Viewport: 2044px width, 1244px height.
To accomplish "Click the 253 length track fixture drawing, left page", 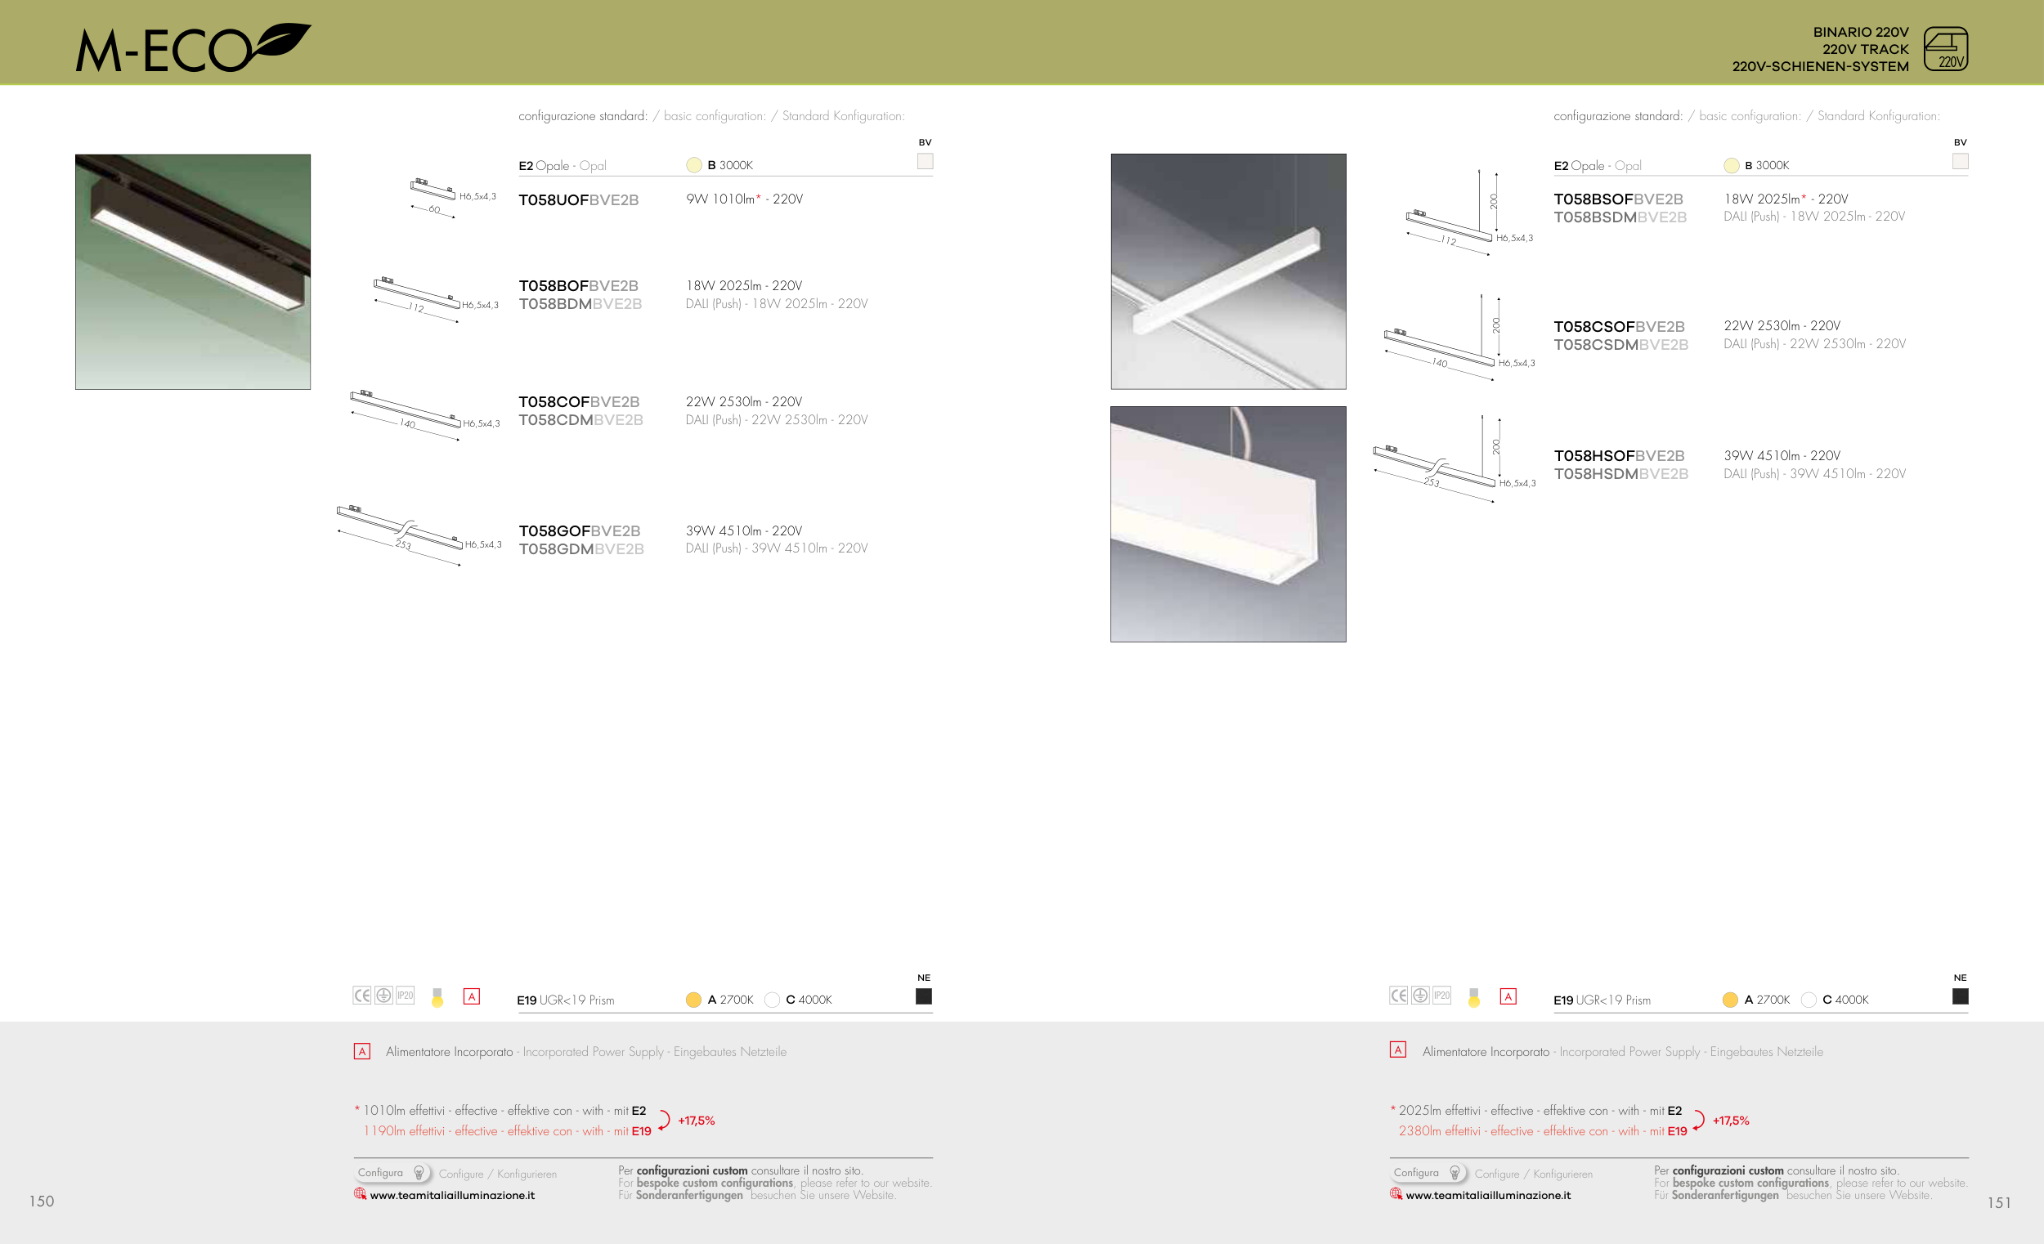I will [401, 533].
